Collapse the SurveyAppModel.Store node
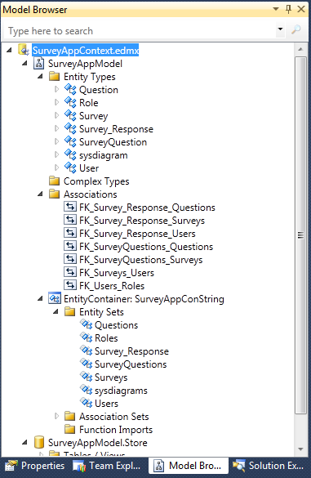Viewport: 311px width, 478px height. click(25, 442)
